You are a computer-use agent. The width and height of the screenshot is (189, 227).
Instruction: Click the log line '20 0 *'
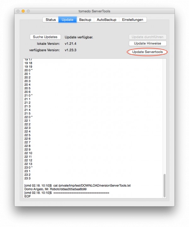coord(28,70)
